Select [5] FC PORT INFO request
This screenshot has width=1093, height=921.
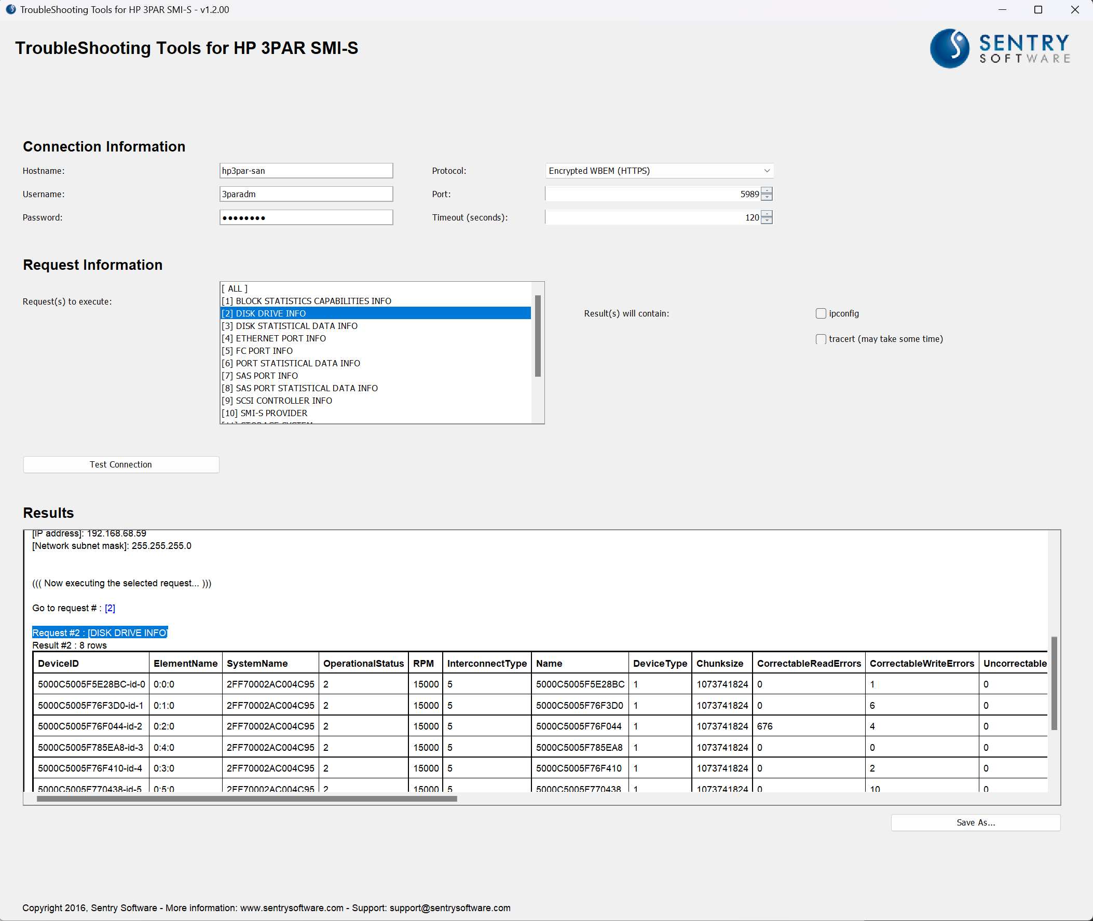[257, 350]
